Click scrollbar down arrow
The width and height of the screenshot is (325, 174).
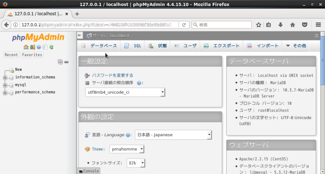(x=323, y=172)
